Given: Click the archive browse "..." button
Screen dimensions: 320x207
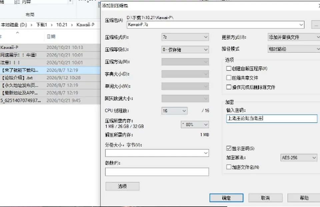Looking at the screenshot, I should 316,25.
